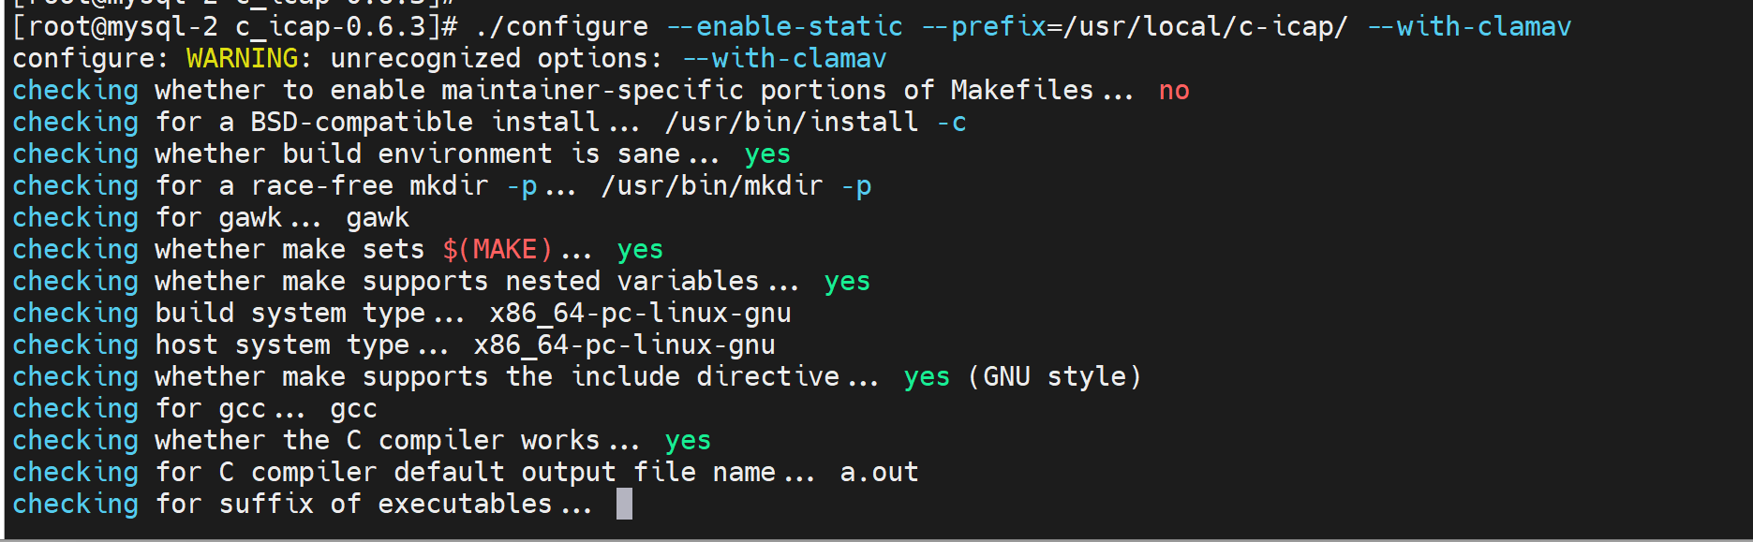This screenshot has width=1753, height=542.
Task: Click the /usr/bin/mkdir path
Action: 711,185
